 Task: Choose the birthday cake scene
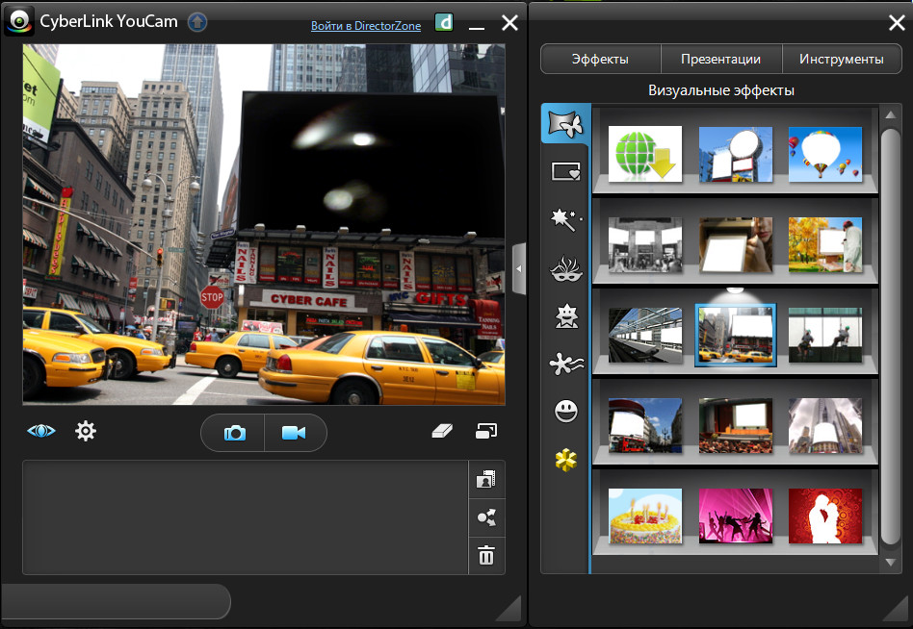tap(645, 516)
